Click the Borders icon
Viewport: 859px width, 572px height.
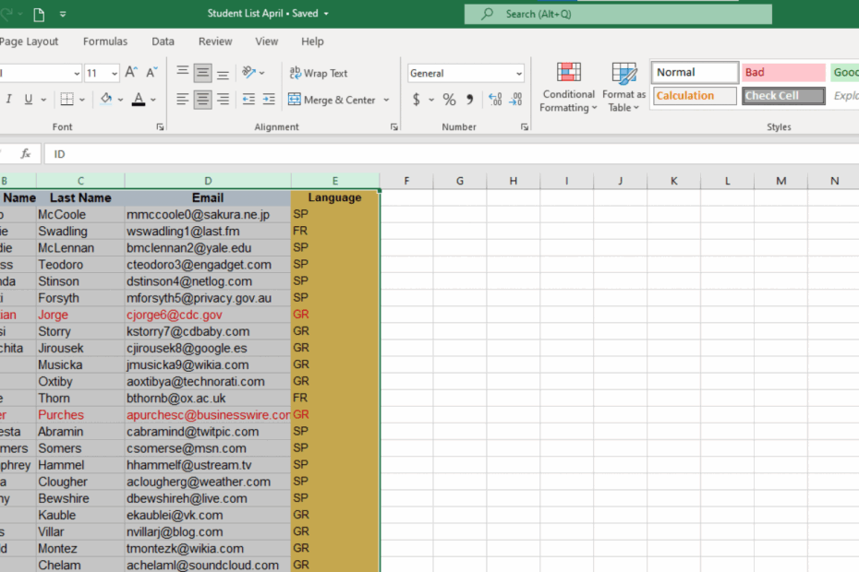point(67,99)
